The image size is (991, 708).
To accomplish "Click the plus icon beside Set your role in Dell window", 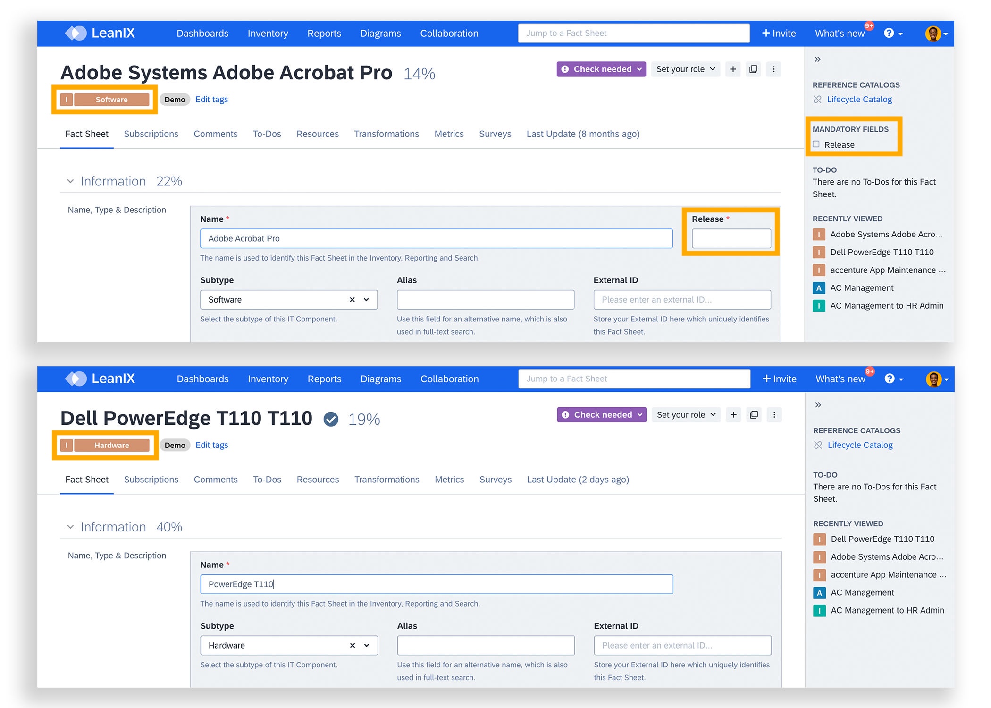I will pyautogui.click(x=733, y=415).
